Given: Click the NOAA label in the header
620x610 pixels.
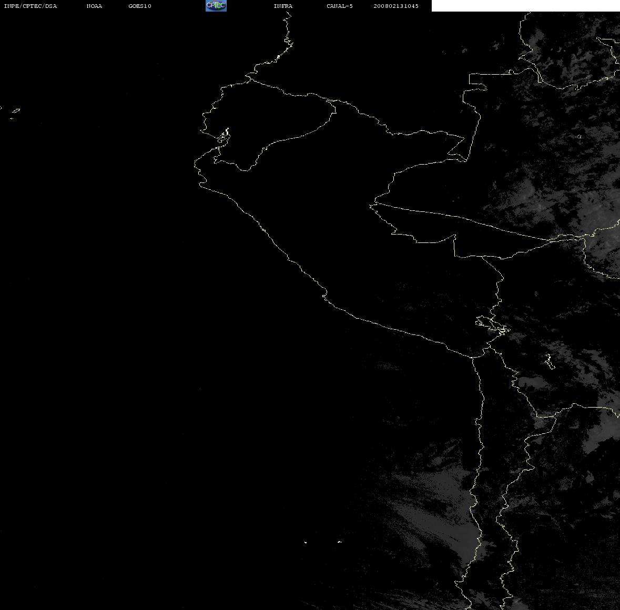Looking at the screenshot, I should 95,6.
